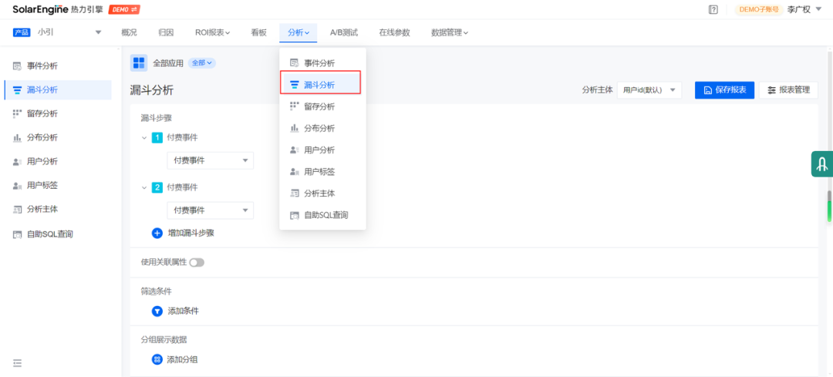This screenshot has width=833, height=377.
Task: Click the DEMO switch badge
Action: point(125,9)
